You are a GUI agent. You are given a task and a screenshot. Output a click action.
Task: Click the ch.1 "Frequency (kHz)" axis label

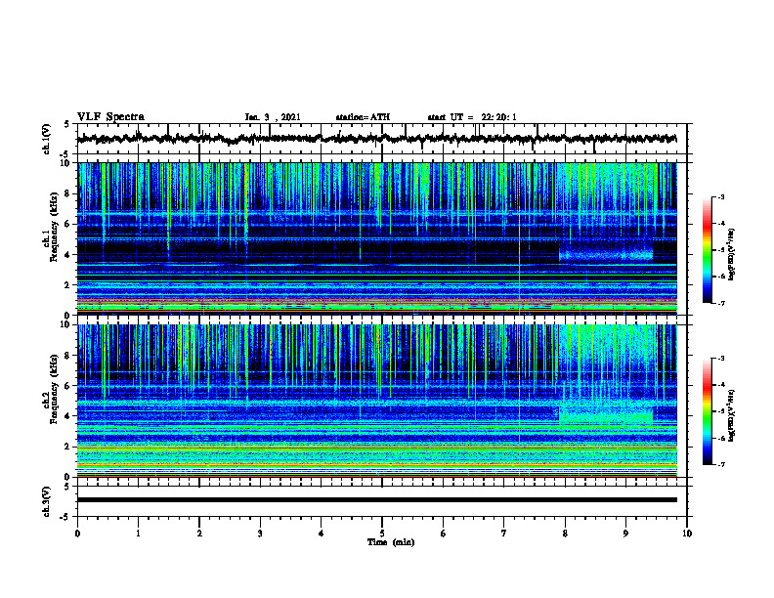[54, 227]
